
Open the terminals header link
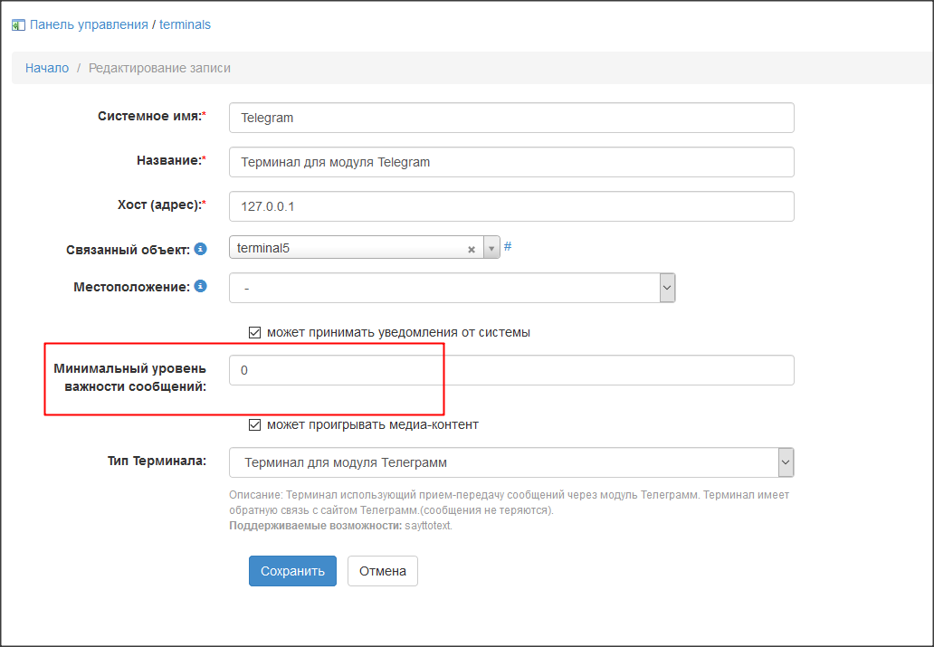(185, 24)
